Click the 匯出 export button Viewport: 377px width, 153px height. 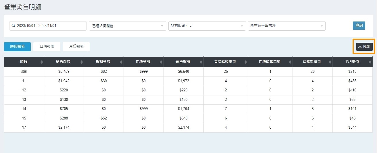[364, 47]
